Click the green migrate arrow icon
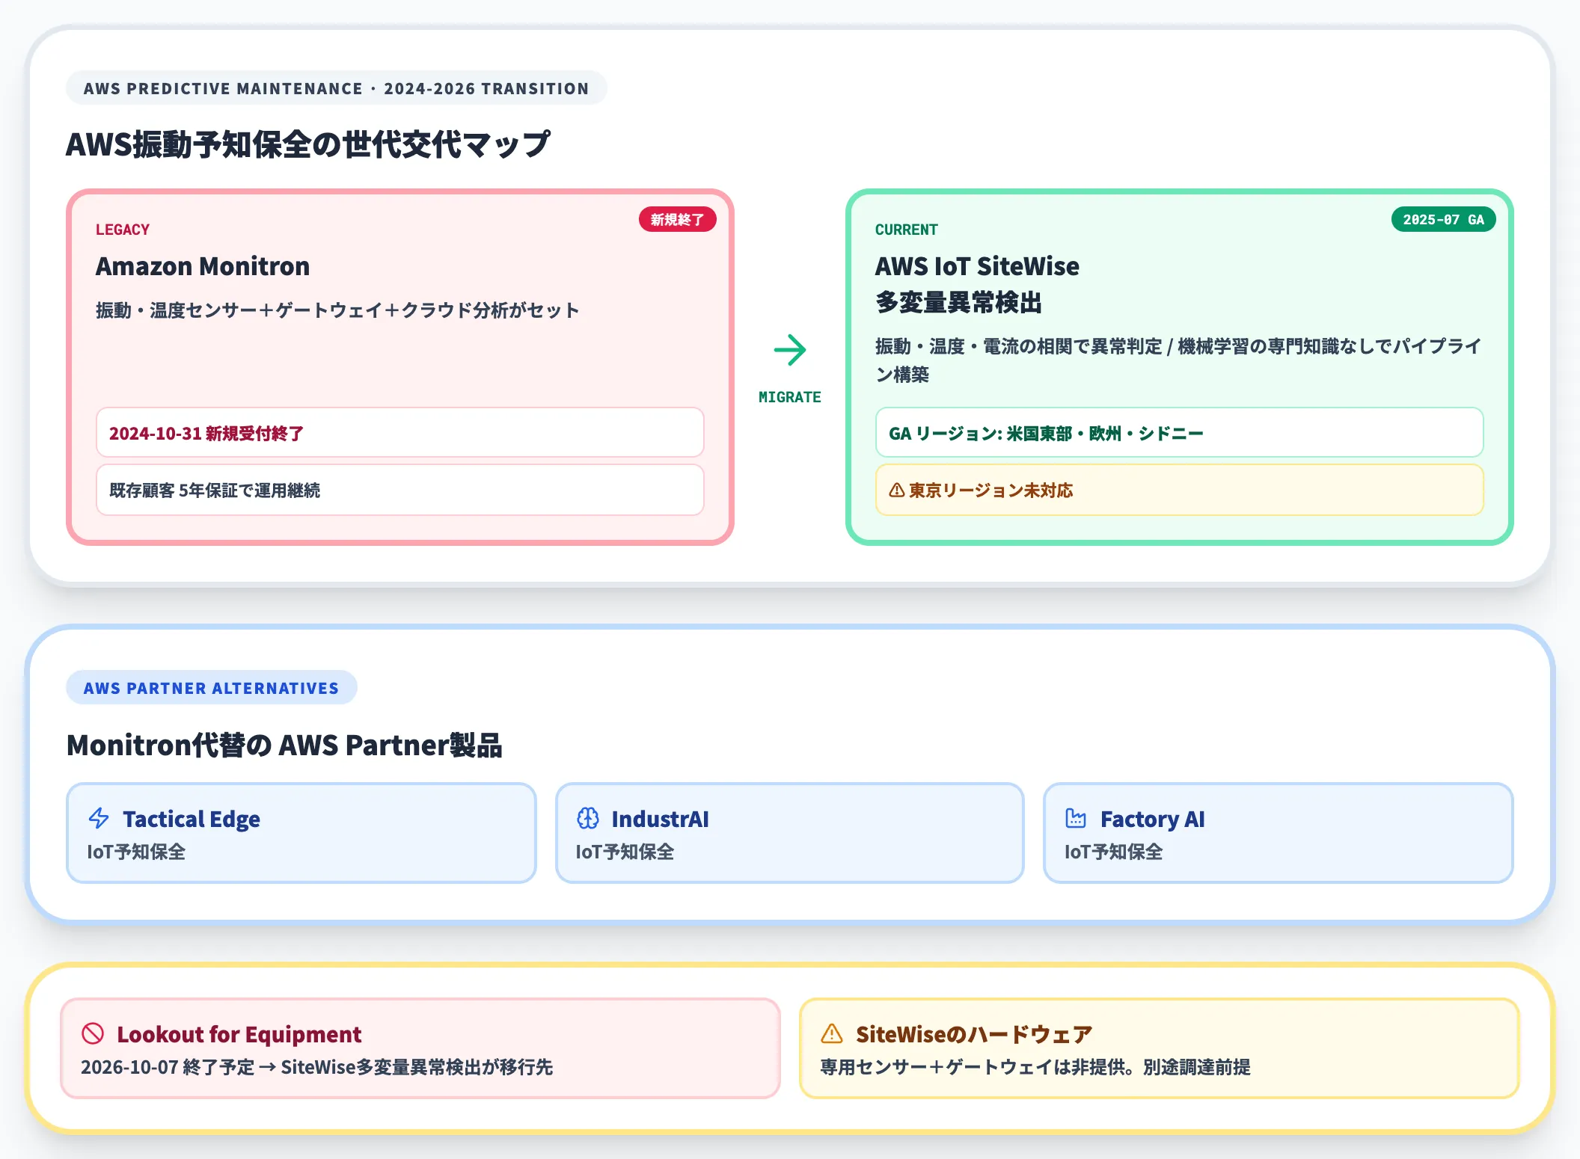 pos(789,350)
